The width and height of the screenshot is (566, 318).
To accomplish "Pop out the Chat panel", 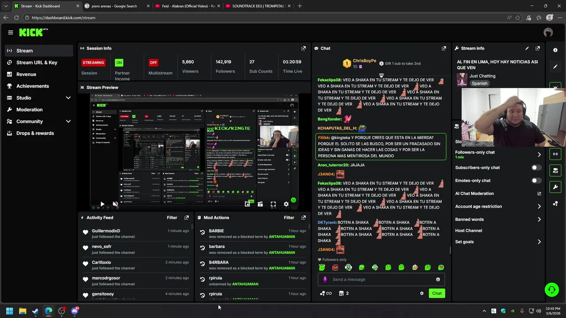I will pos(444,48).
